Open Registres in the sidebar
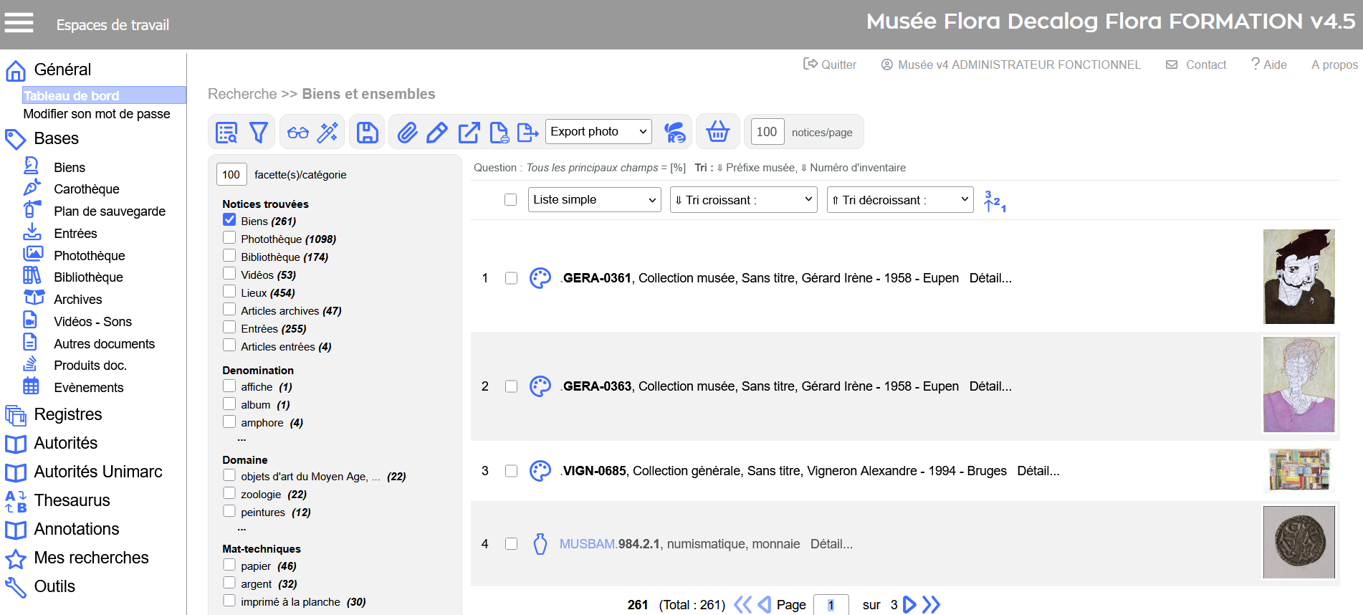The height and width of the screenshot is (615, 1363). (x=68, y=414)
